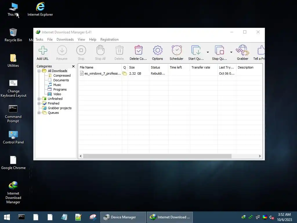Click the Q column header
This screenshot has height=223, width=297.
[x=125, y=67]
